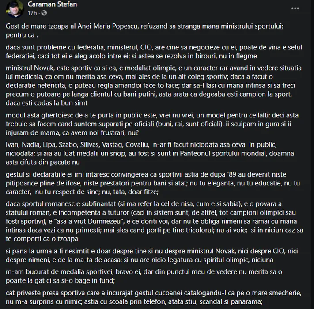Click the quoted phrase 'asa a vrut Dumnezeu'
Screen dimensions: 314x309
(x=89, y=221)
